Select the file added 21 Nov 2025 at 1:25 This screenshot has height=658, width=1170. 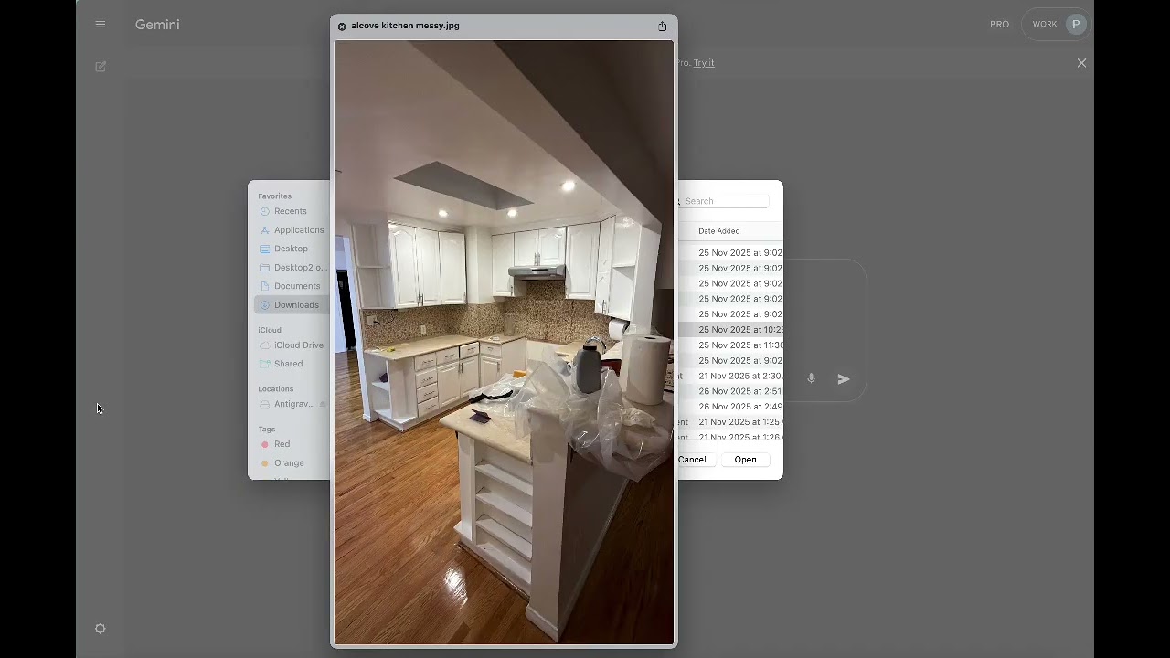730,422
